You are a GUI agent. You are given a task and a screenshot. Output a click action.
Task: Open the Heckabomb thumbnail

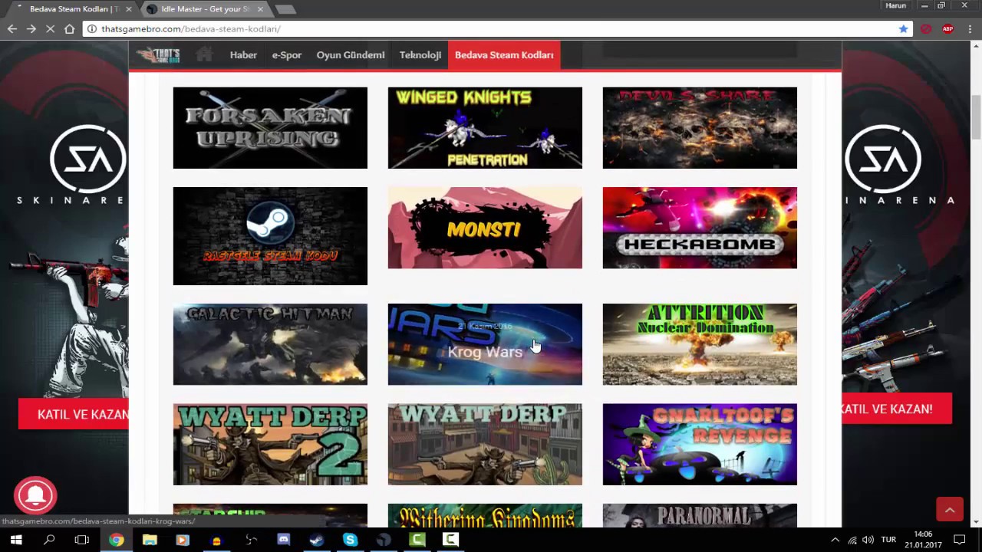coord(700,228)
